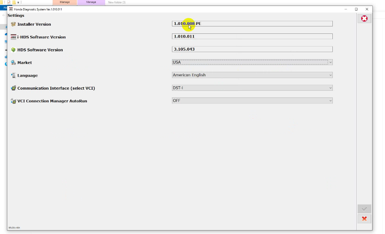Confirm settings with the checkmark button
Image resolution: width=385 pixels, height=234 pixels.
[x=364, y=209]
